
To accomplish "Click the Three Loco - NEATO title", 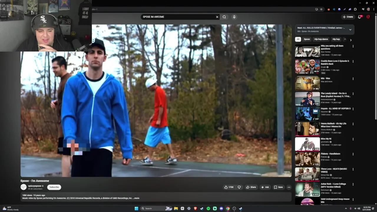I will (334, 170).
